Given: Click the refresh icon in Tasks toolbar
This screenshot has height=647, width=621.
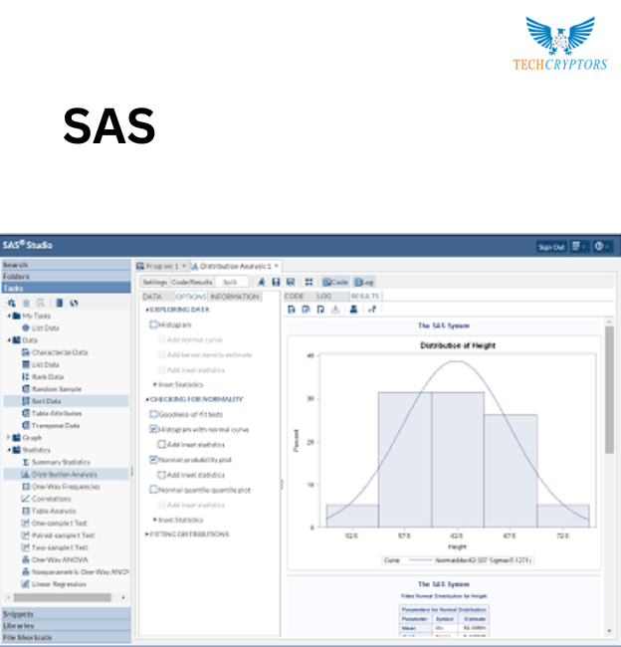Looking at the screenshot, I should click(x=75, y=303).
